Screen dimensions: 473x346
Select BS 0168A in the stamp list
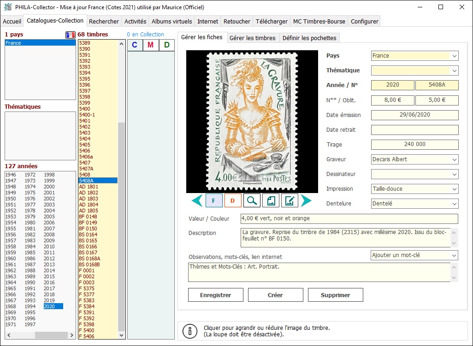pos(98,258)
